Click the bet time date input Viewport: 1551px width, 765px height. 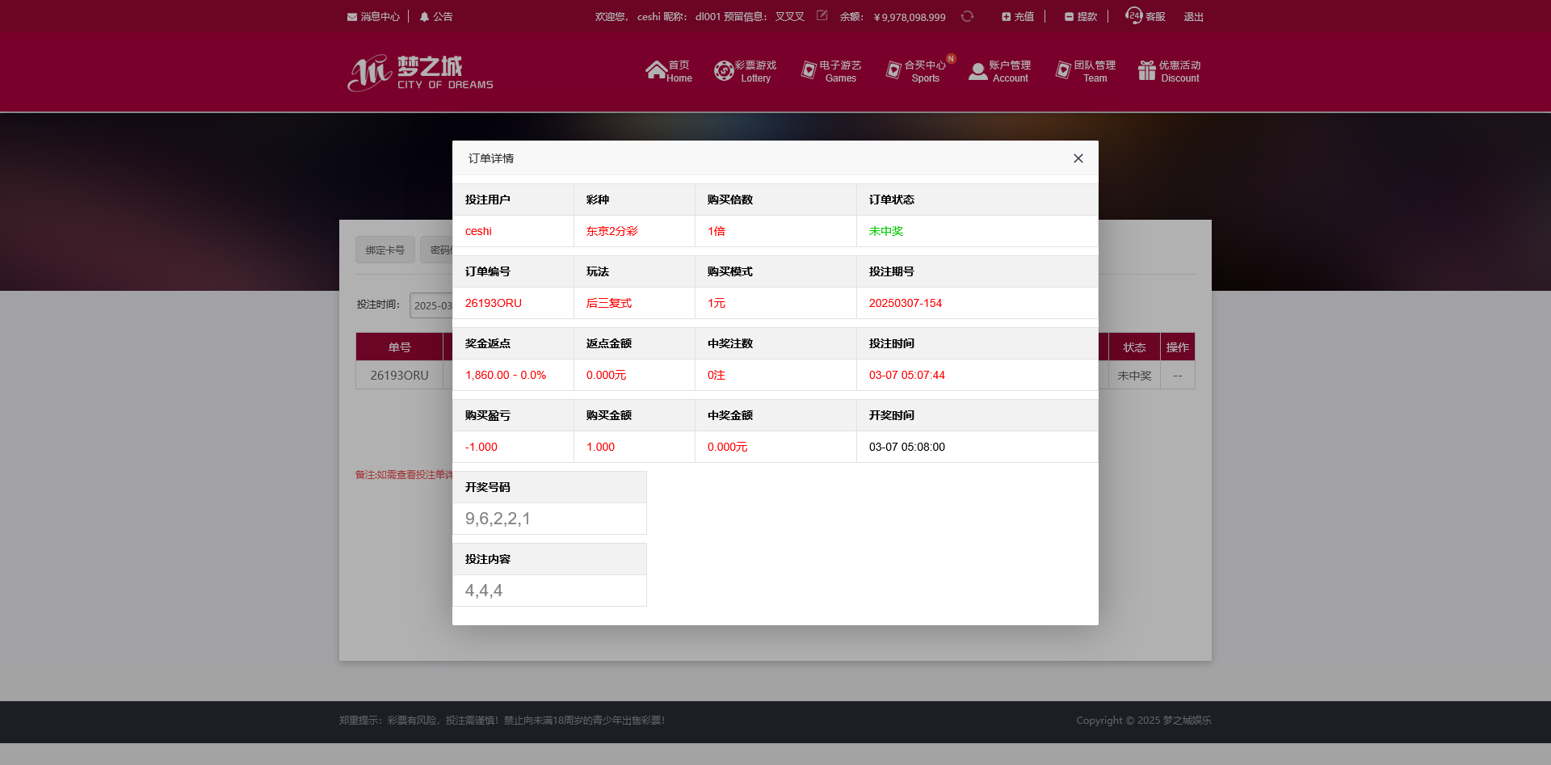[431, 305]
